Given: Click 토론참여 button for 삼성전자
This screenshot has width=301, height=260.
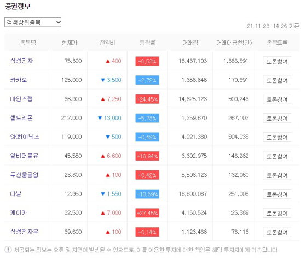Looking at the screenshot, I should coord(277,61).
